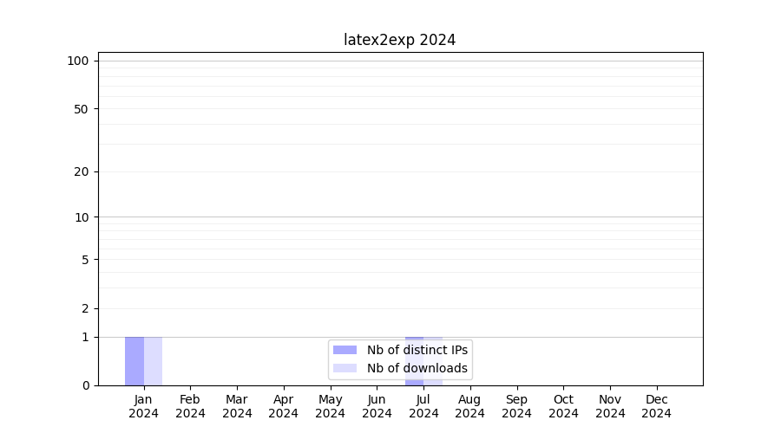Click the 100 y-axis tick label
This screenshot has width=781, height=433.
pyautogui.click(x=78, y=61)
